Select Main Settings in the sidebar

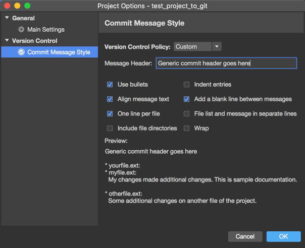tap(46, 30)
